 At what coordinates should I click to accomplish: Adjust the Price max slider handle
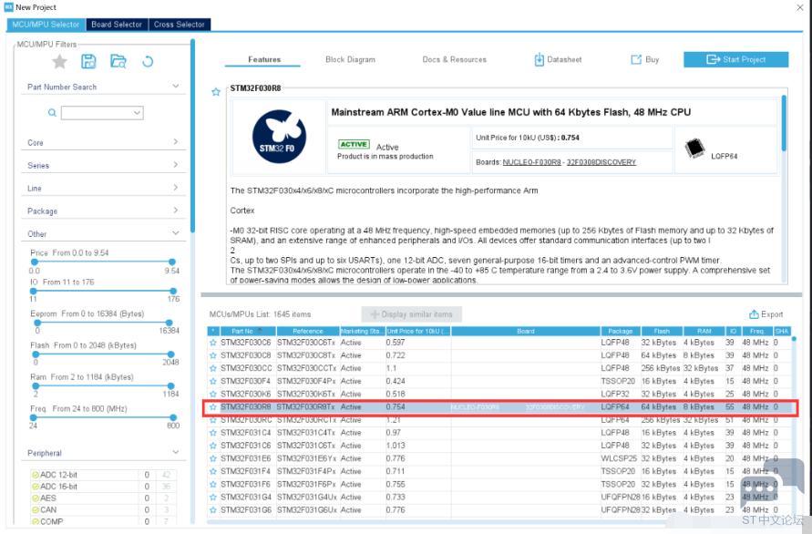(172, 262)
